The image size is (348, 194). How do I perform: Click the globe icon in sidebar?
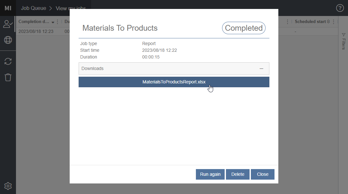click(x=8, y=40)
